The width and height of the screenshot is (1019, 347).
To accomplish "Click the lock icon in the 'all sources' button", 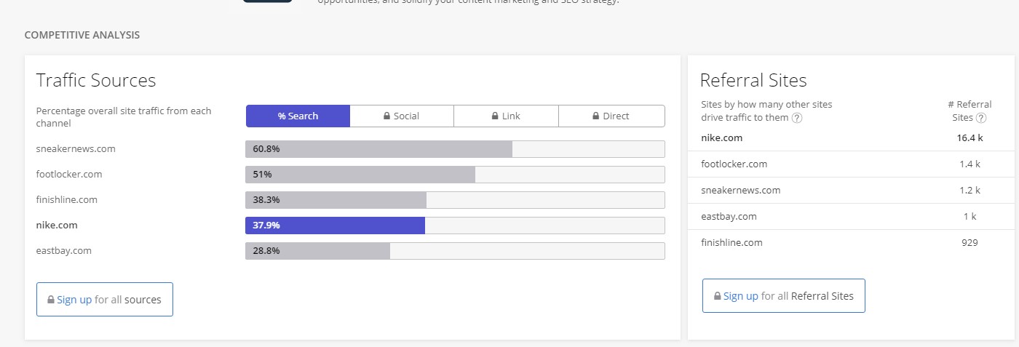I will point(51,300).
